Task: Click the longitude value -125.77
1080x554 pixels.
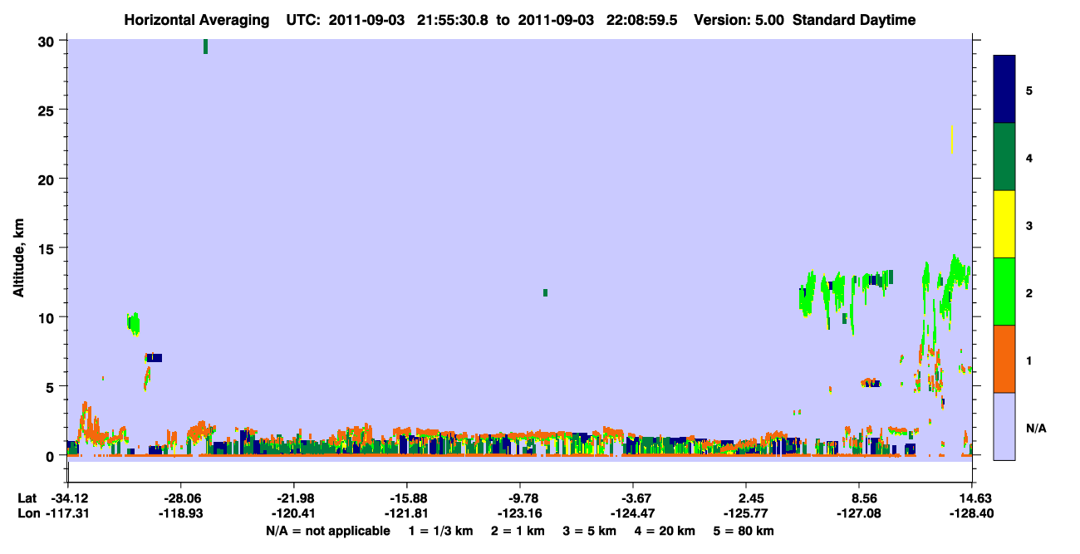Action: (x=746, y=513)
